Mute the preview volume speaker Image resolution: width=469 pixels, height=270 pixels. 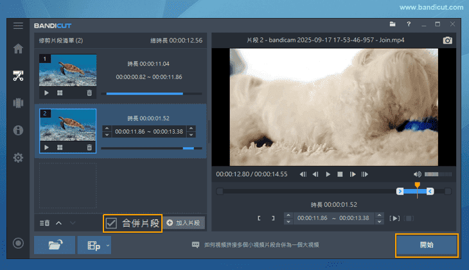(418, 174)
